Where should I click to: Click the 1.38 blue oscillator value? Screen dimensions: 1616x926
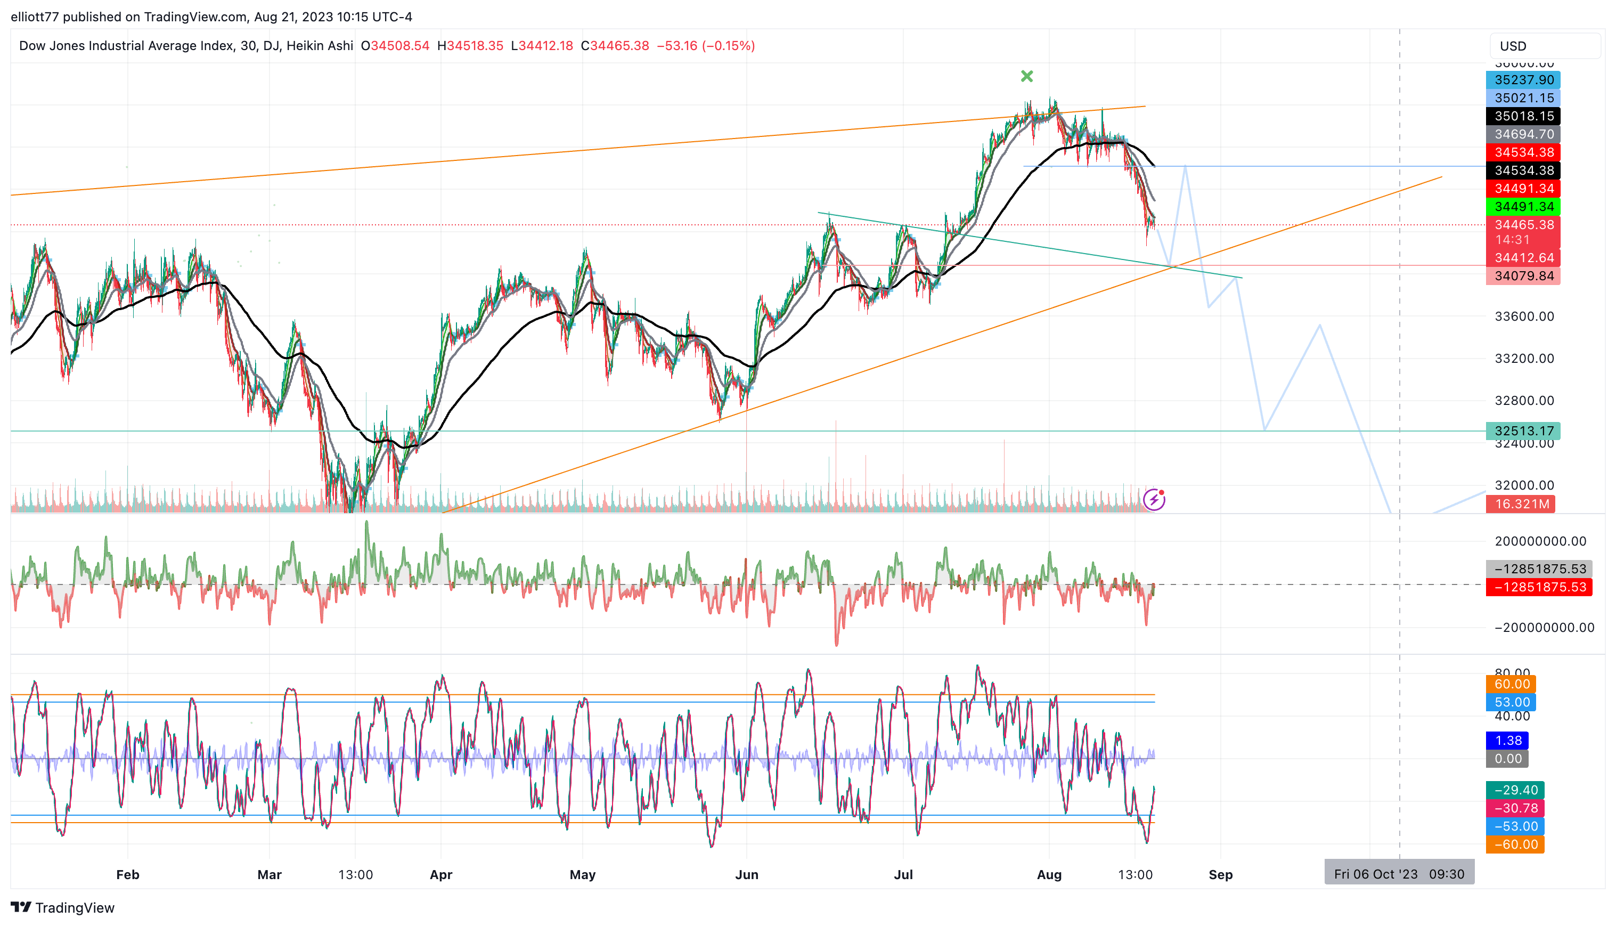click(1507, 740)
